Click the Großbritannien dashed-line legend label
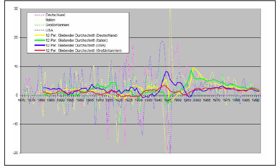 pos(57,25)
